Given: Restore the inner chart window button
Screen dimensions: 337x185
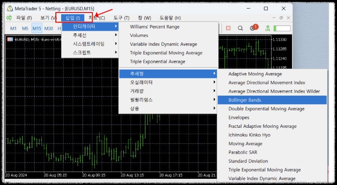Looking at the screenshot, I should tap(281, 18).
